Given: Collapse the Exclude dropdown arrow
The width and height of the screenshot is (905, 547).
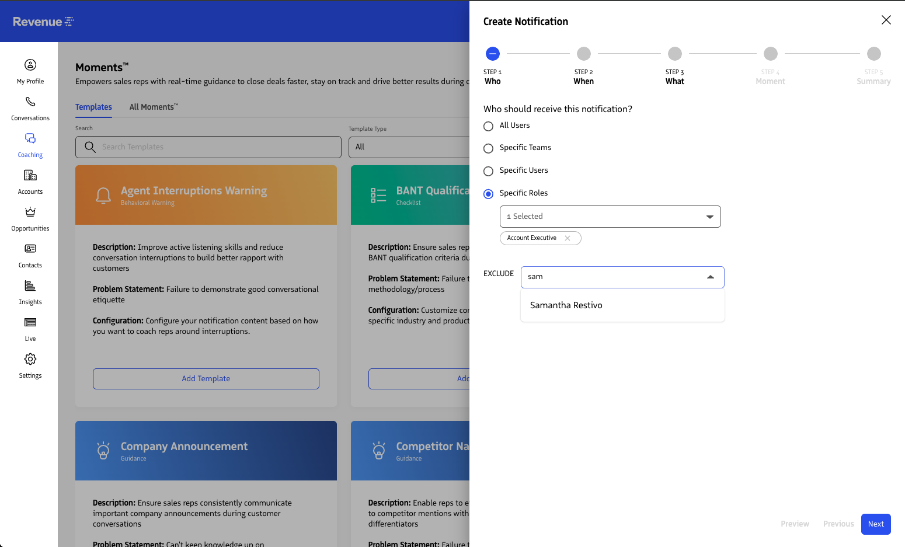Looking at the screenshot, I should (x=711, y=277).
